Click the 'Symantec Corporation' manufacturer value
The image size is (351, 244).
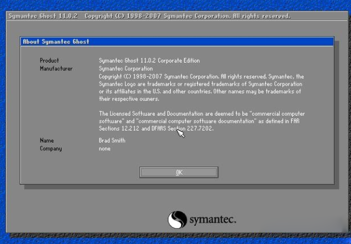pos(126,69)
